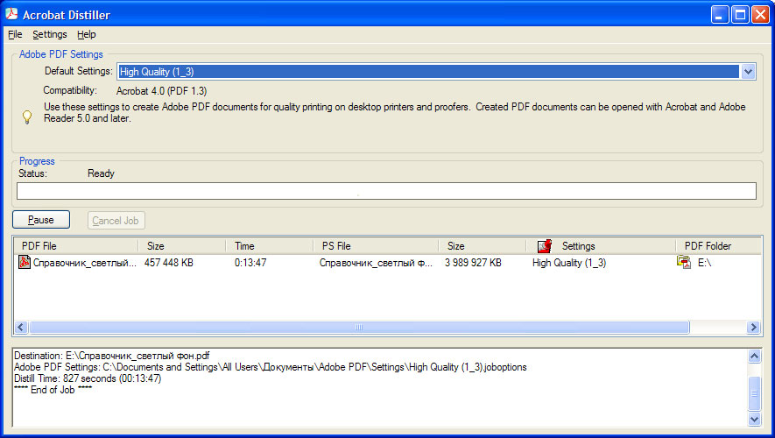Open the Help menu
The height and width of the screenshot is (438, 775).
pyautogui.click(x=86, y=34)
